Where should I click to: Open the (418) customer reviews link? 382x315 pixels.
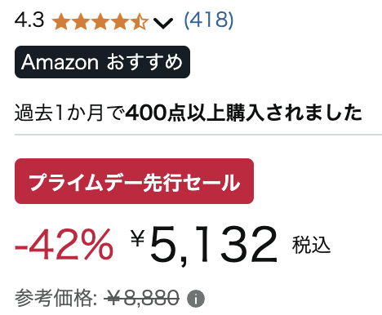pyautogui.click(x=209, y=20)
